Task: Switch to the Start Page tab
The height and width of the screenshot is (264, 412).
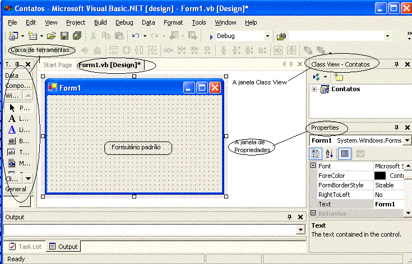Action: tap(58, 65)
